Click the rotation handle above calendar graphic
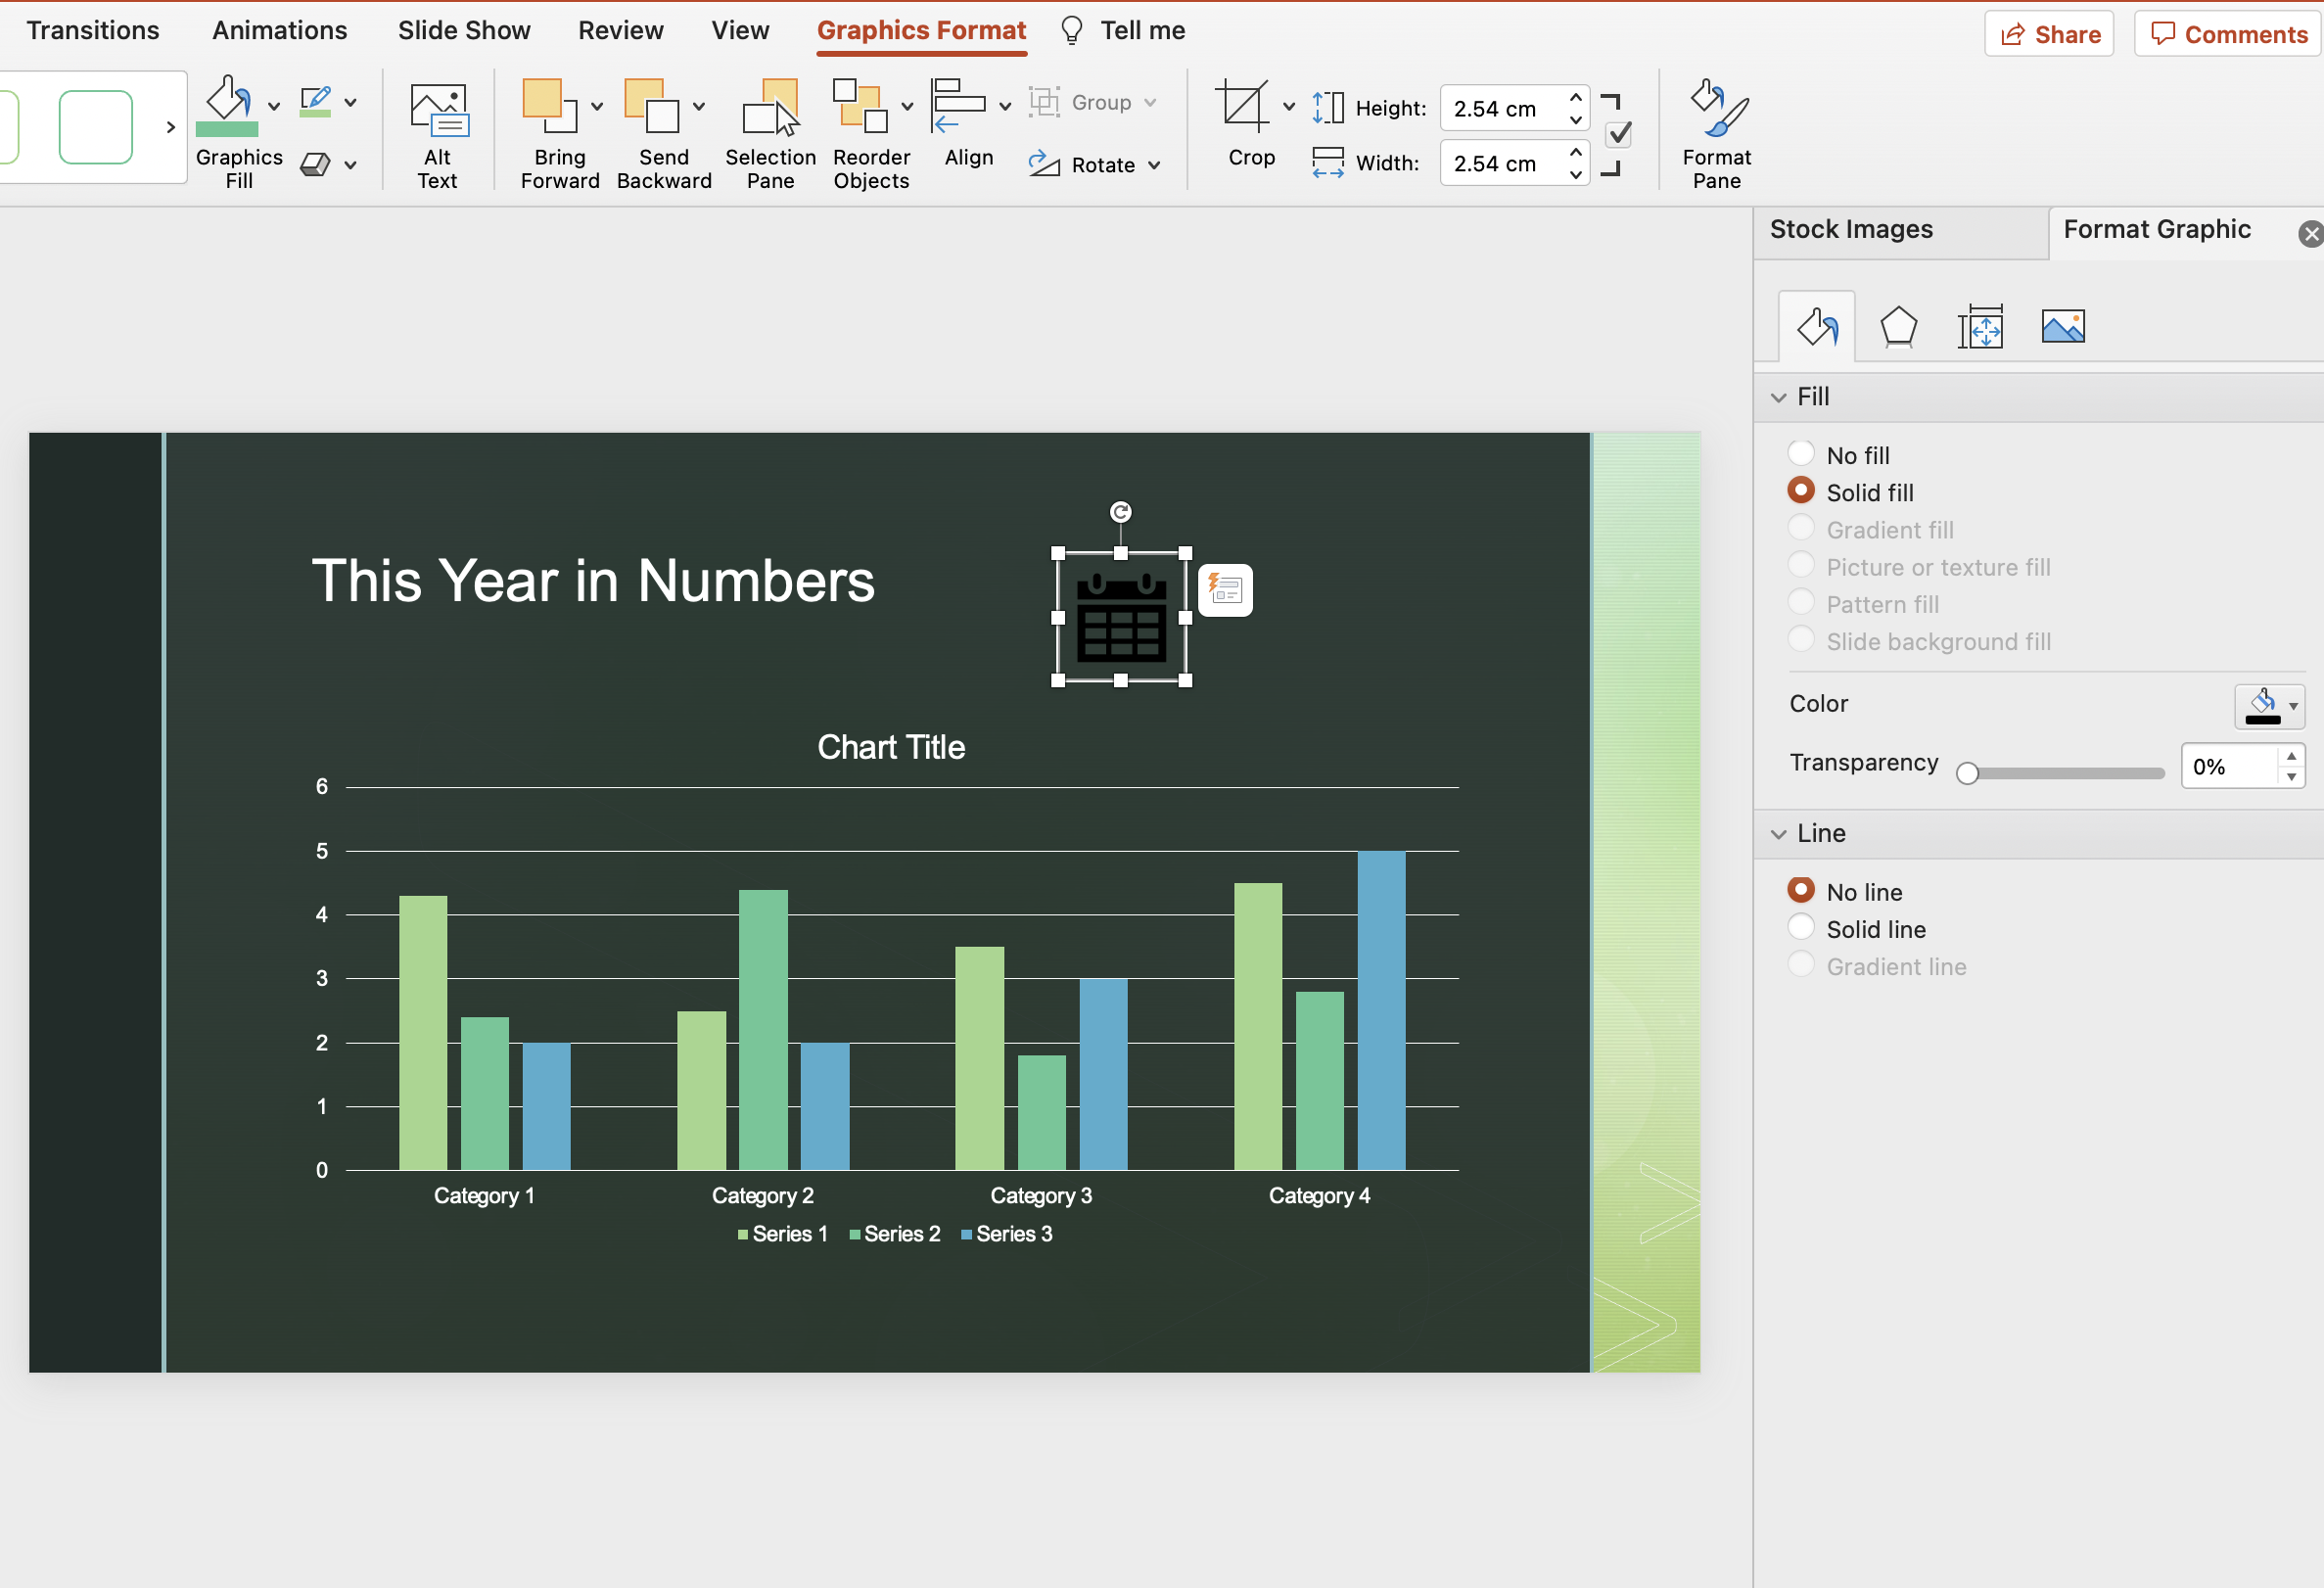The image size is (2324, 1588). pos(1121,512)
